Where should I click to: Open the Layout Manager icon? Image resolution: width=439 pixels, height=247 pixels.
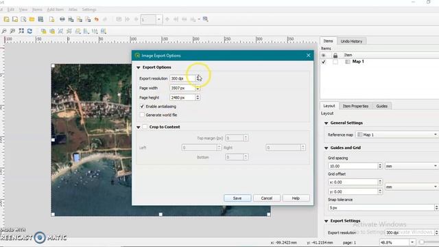coord(23,19)
